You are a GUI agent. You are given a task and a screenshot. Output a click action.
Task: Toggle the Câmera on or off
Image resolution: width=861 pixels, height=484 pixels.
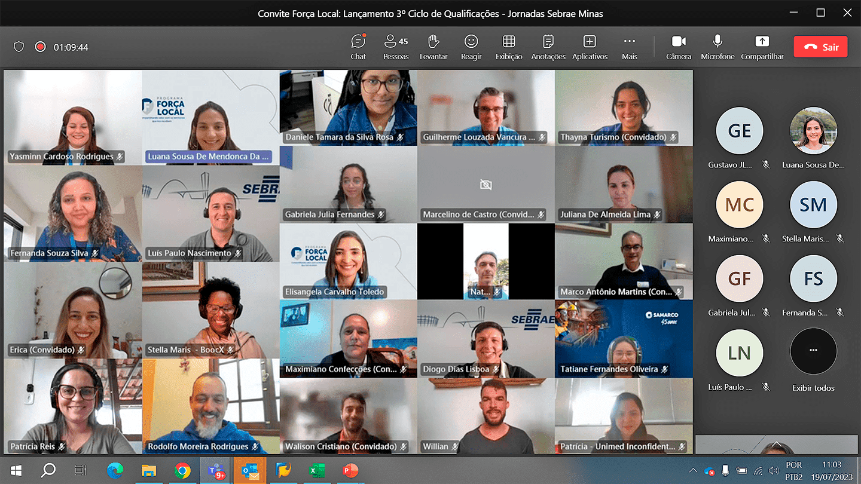pos(679,47)
